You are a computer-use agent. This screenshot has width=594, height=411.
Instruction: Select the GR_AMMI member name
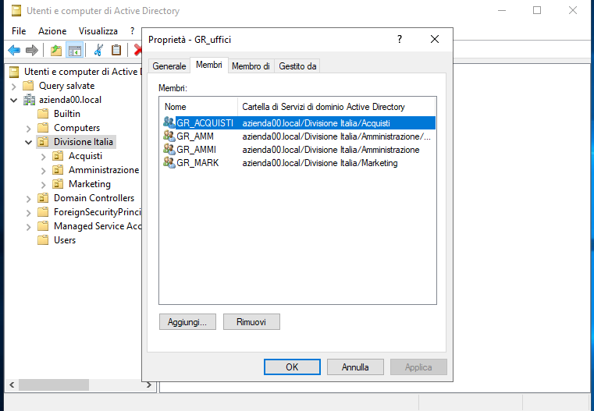pos(196,150)
